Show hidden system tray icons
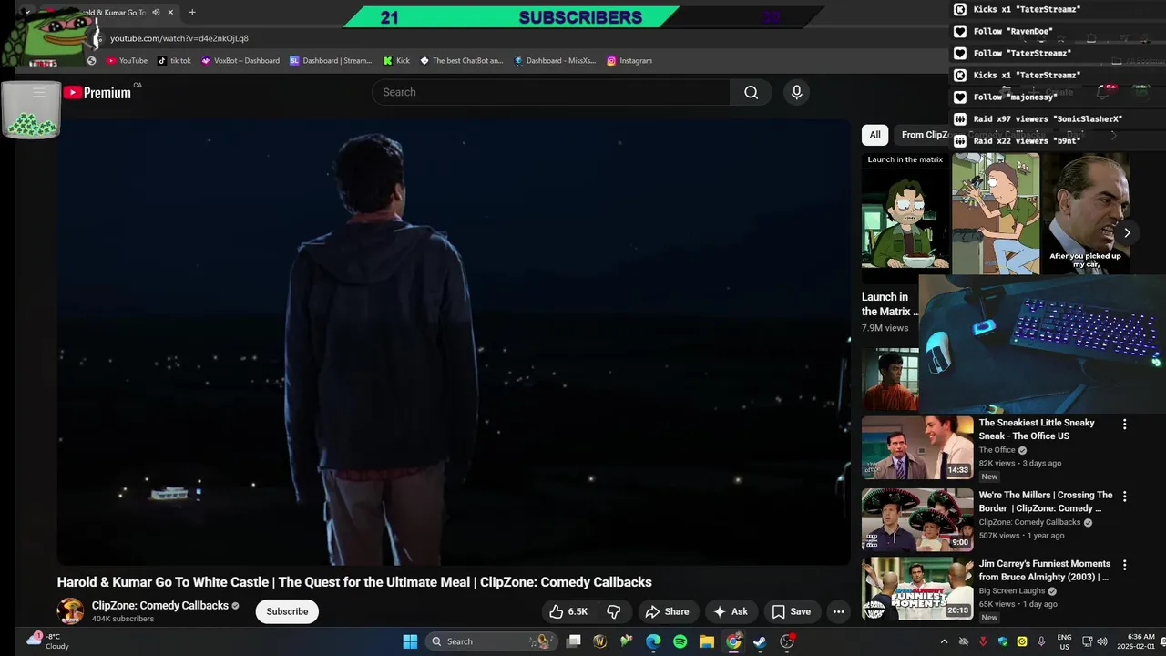The width and height of the screenshot is (1166, 656). point(944,641)
